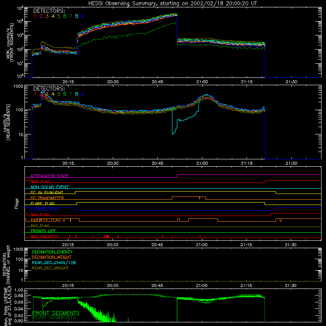Click the 20:30 tick under the rear segments plot
The image size is (326, 326).
[x=113, y=163]
